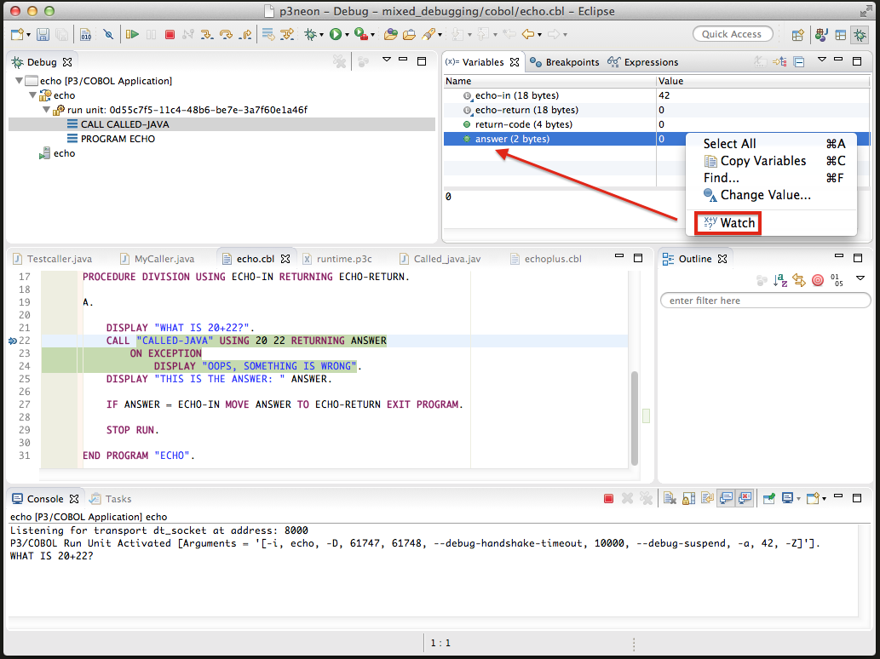This screenshot has width=880, height=659.
Task: Open the New wizard dropdown arrow
Action: point(28,35)
